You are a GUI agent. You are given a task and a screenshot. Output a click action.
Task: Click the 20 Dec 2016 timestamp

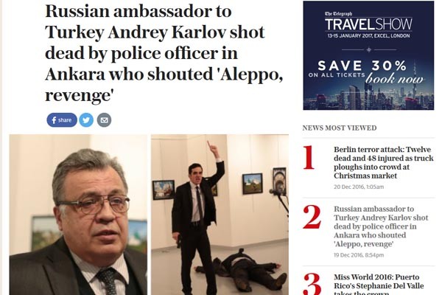[359, 187]
